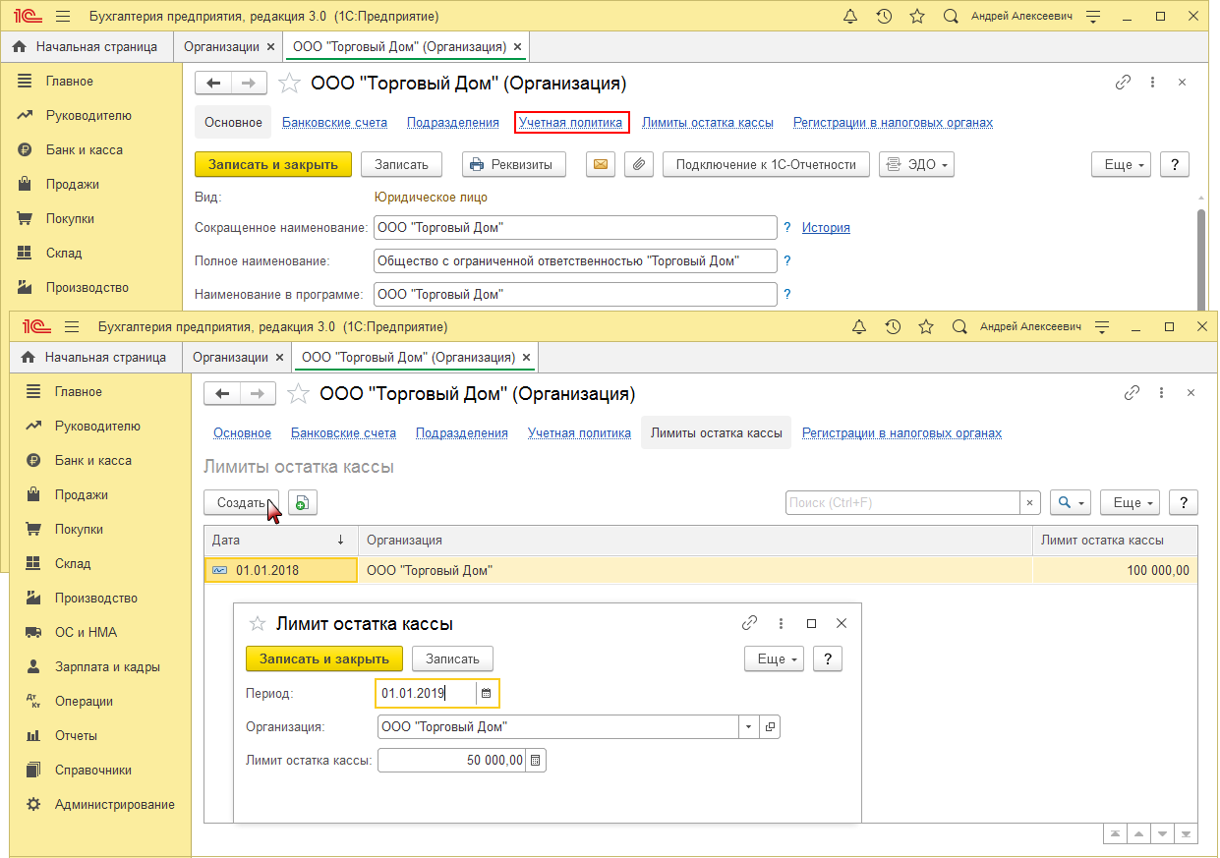Image resolution: width=1220 pixels, height=858 pixels.
Task: Open Регистрации в налоговых органах, front window
Action: [x=902, y=432]
